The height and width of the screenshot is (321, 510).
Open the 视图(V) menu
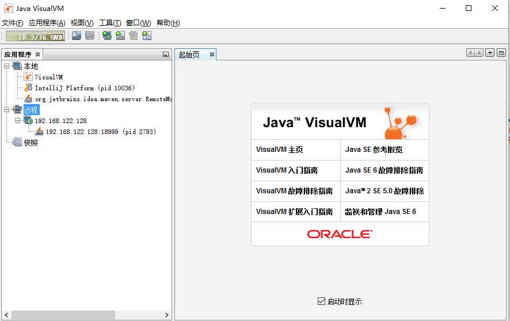tap(82, 23)
